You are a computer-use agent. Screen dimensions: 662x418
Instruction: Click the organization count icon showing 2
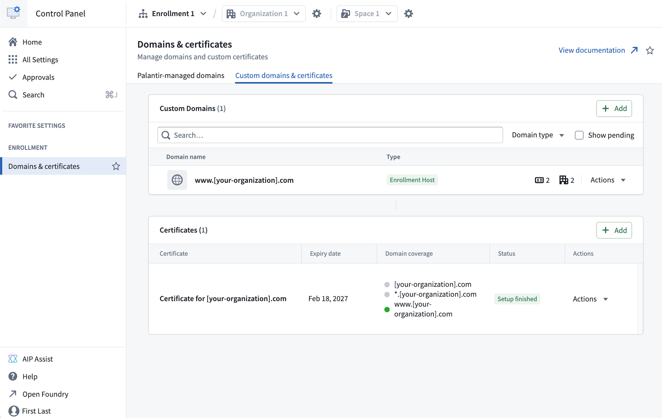pyautogui.click(x=564, y=180)
